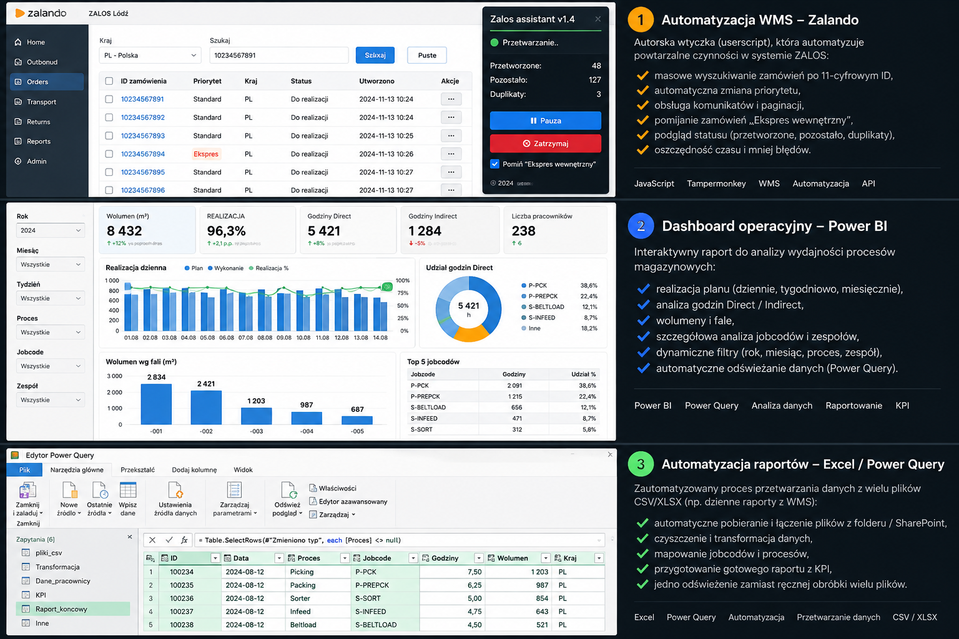959x639 pixels.
Task: Click the Plan legend swatch
Action: pos(187,268)
